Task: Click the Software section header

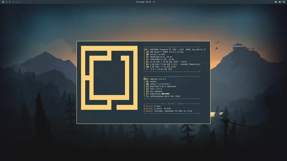Action: point(172,76)
